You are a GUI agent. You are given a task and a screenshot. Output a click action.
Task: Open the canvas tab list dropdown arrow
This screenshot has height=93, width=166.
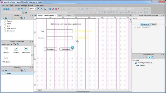tap(130, 16)
